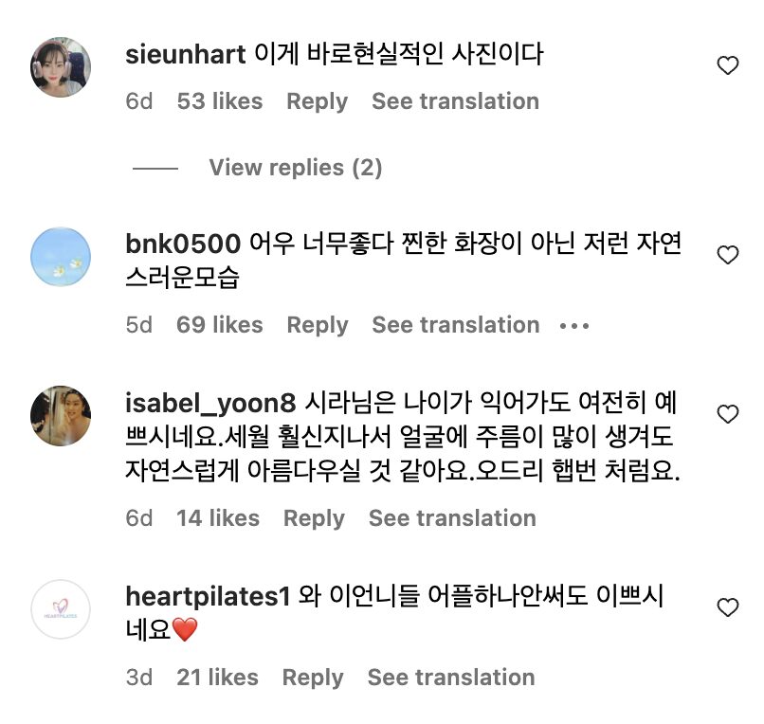Screen dimensions: 764x724
Task: View 69 likes on bnk0500's comment
Action: pos(219,325)
